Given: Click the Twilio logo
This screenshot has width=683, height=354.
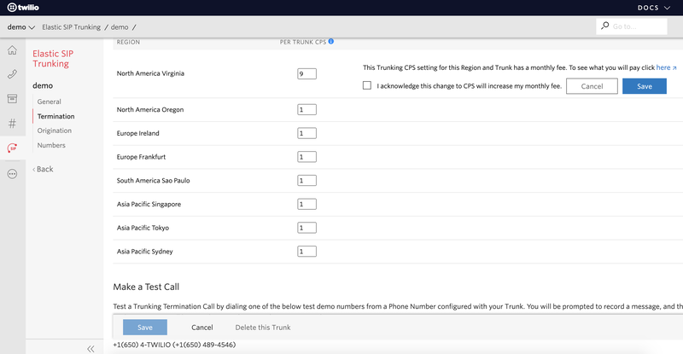Looking at the screenshot, I should (24, 8).
